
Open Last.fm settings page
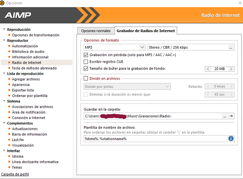18,140
